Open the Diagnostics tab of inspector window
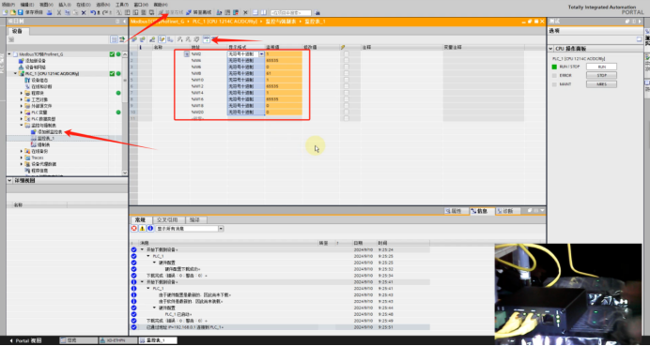650x346 pixels. (507, 211)
